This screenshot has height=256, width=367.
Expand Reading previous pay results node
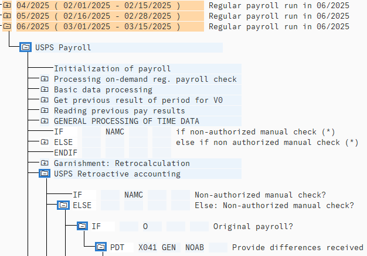click(x=45, y=110)
